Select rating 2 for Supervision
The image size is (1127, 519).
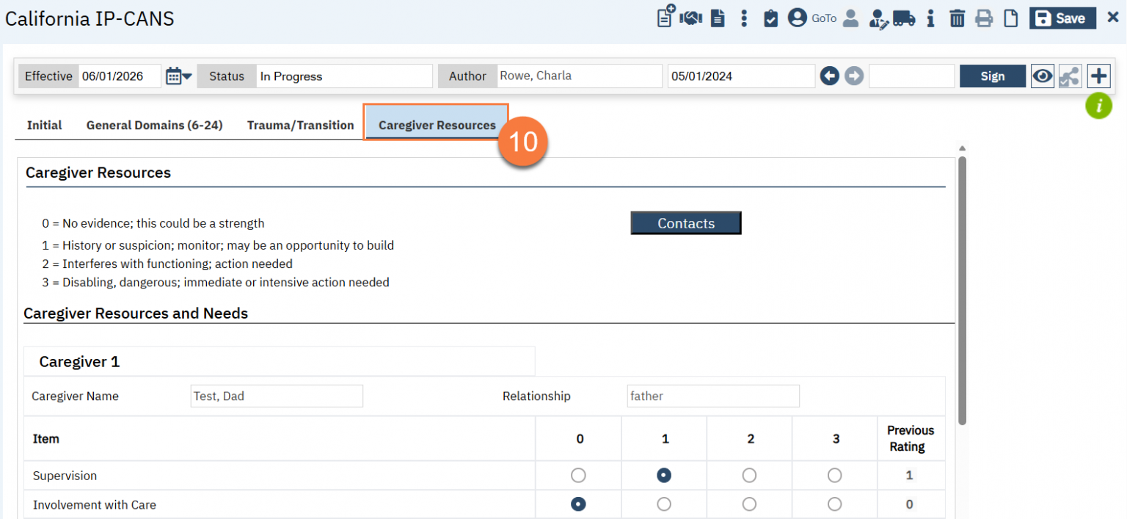coord(749,476)
